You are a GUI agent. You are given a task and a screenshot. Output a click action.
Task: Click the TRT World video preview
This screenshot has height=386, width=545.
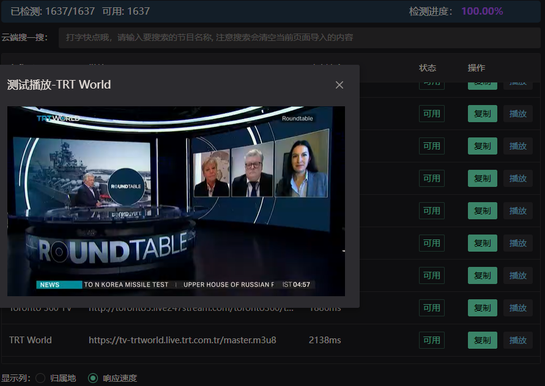click(176, 202)
